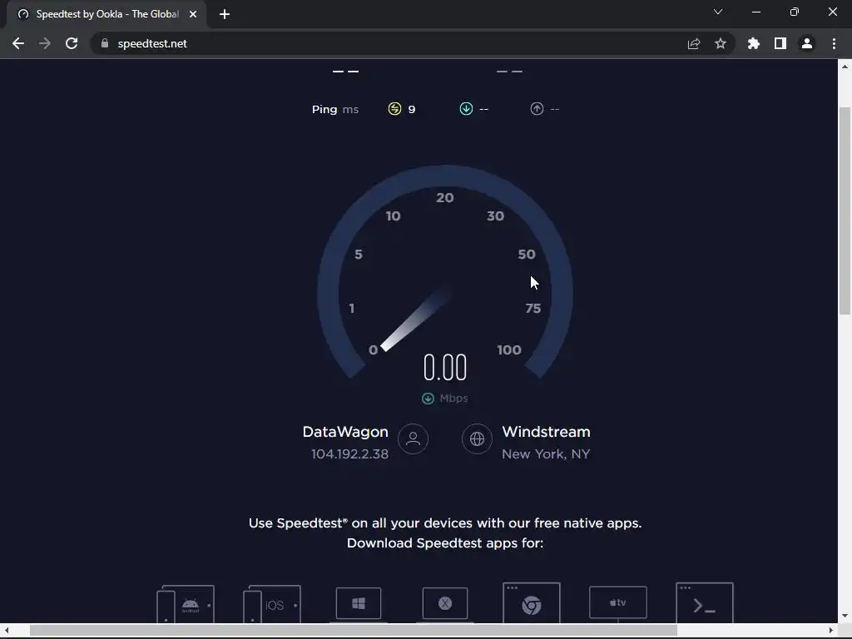Click the scroll down arrow
The width and height of the screenshot is (852, 639).
845,616
